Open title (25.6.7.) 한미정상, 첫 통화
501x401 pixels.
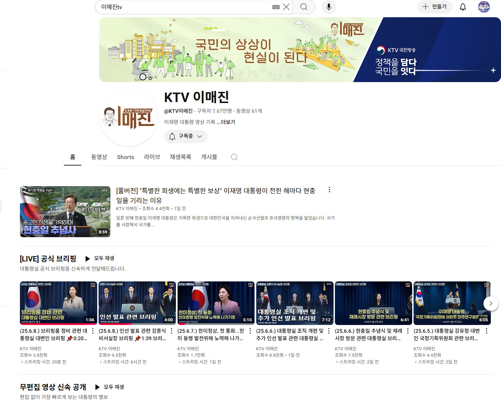[x=211, y=334]
